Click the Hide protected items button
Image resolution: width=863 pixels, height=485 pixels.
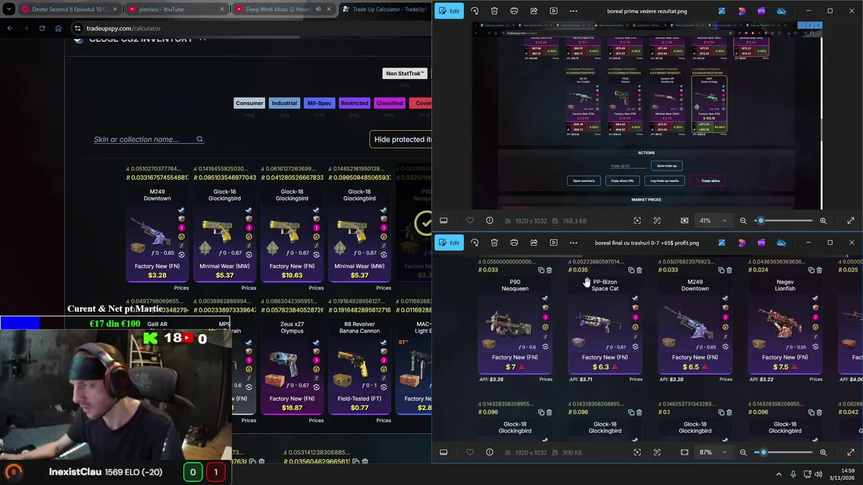(x=402, y=139)
